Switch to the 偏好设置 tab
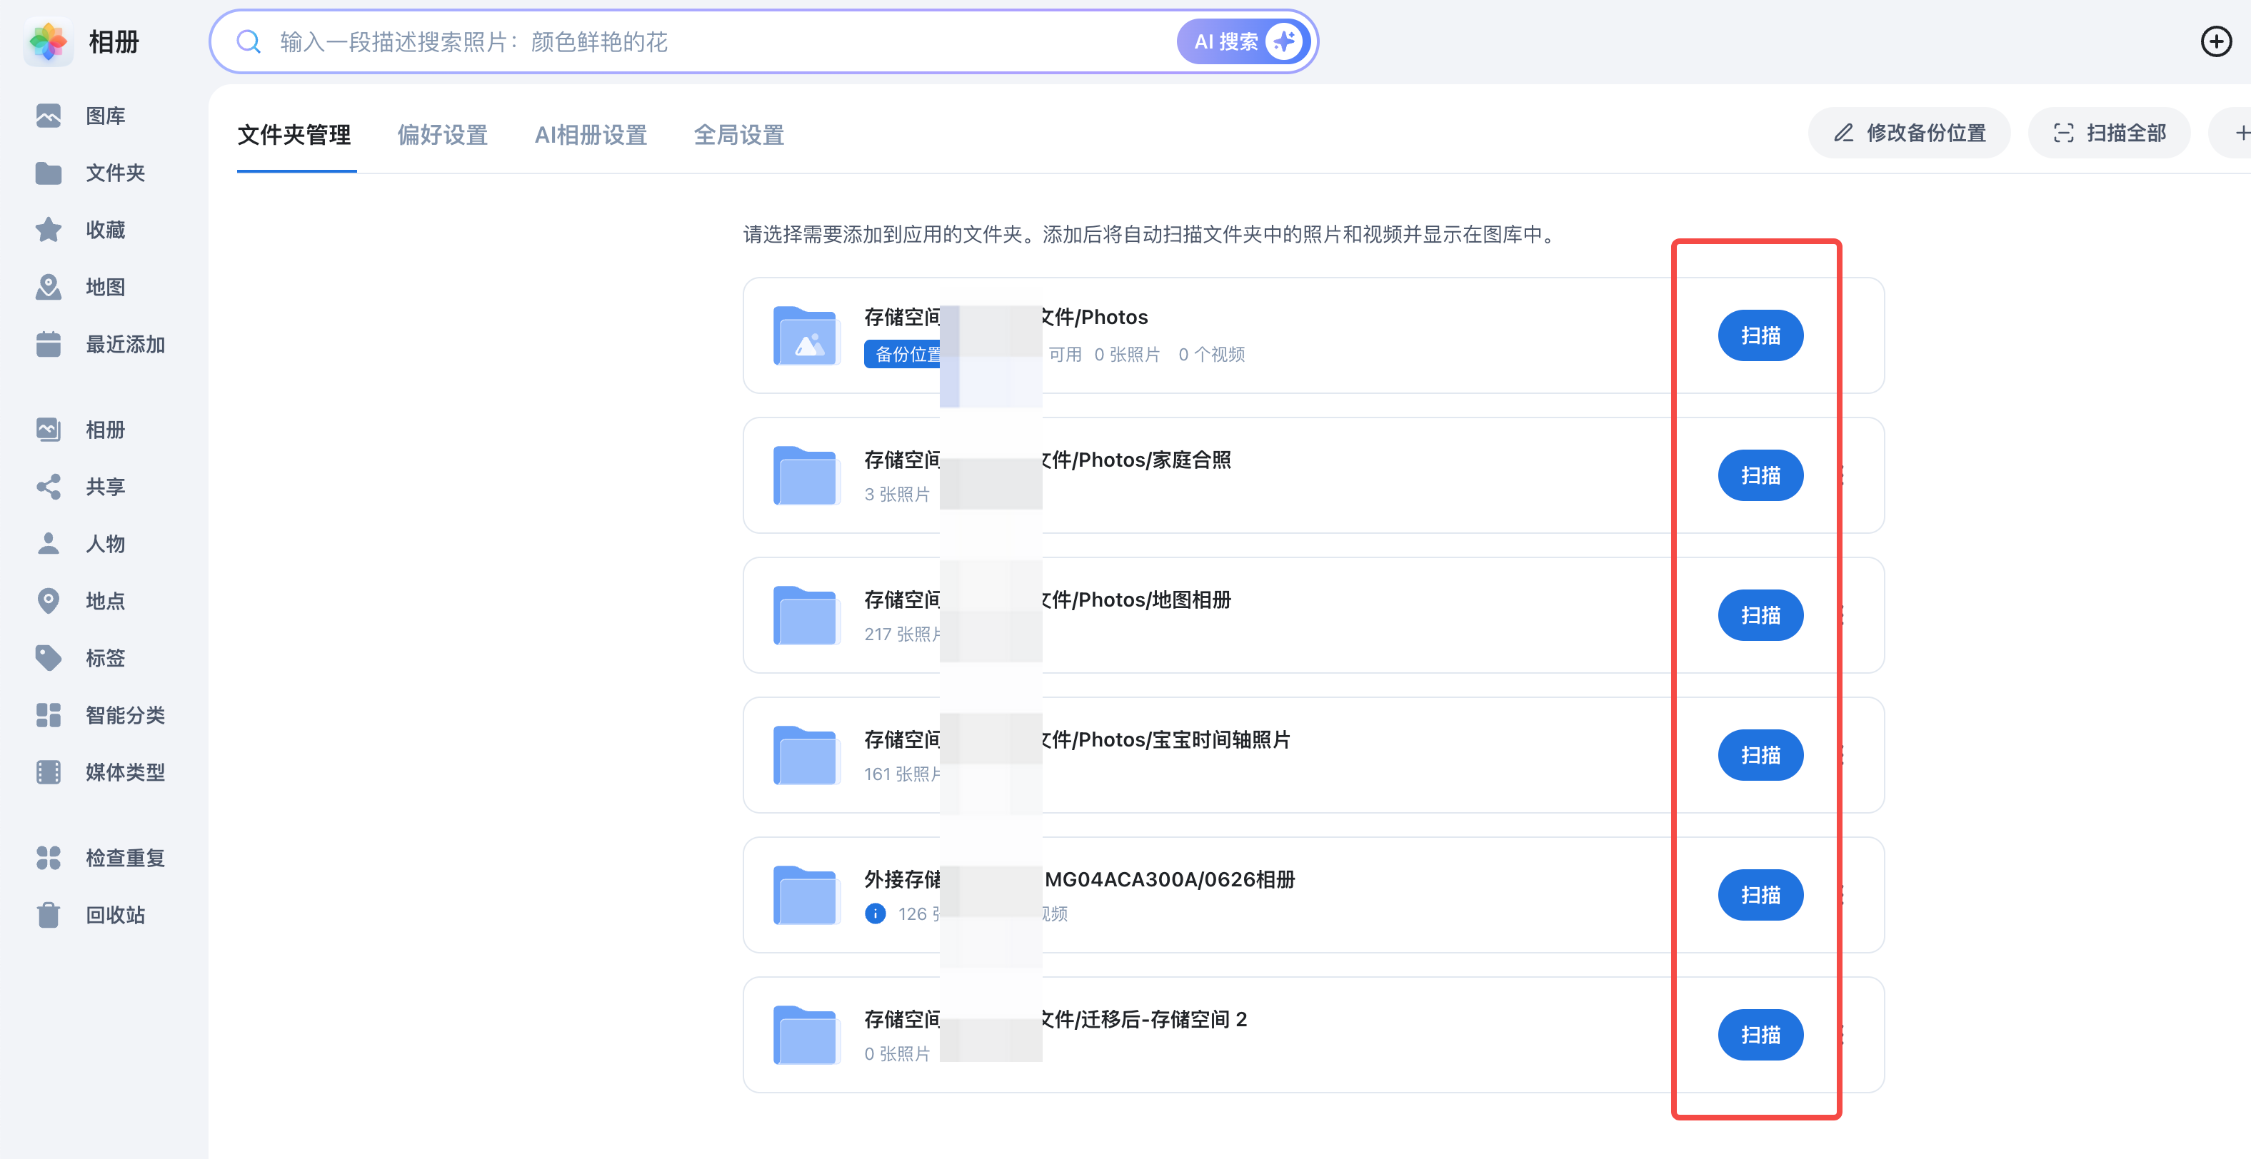Screen dimensions: 2251x1159 coord(442,134)
